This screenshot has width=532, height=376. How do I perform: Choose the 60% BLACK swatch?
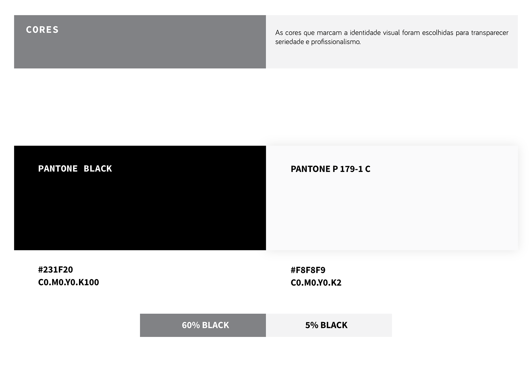click(203, 325)
